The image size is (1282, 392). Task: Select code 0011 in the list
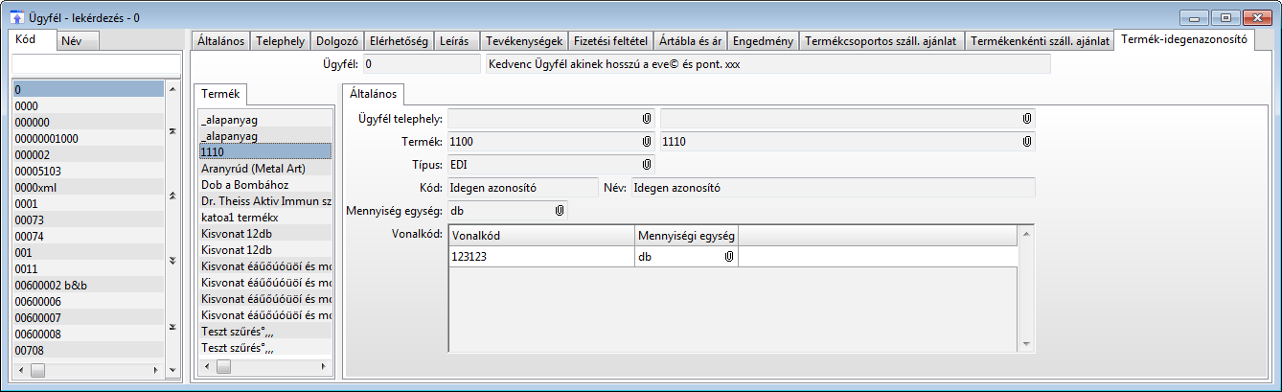(x=88, y=268)
